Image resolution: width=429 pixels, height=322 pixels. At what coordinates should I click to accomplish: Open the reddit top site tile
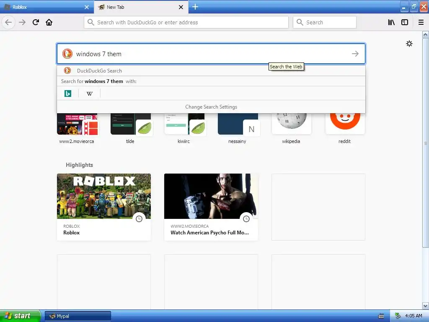pyautogui.click(x=345, y=128)
